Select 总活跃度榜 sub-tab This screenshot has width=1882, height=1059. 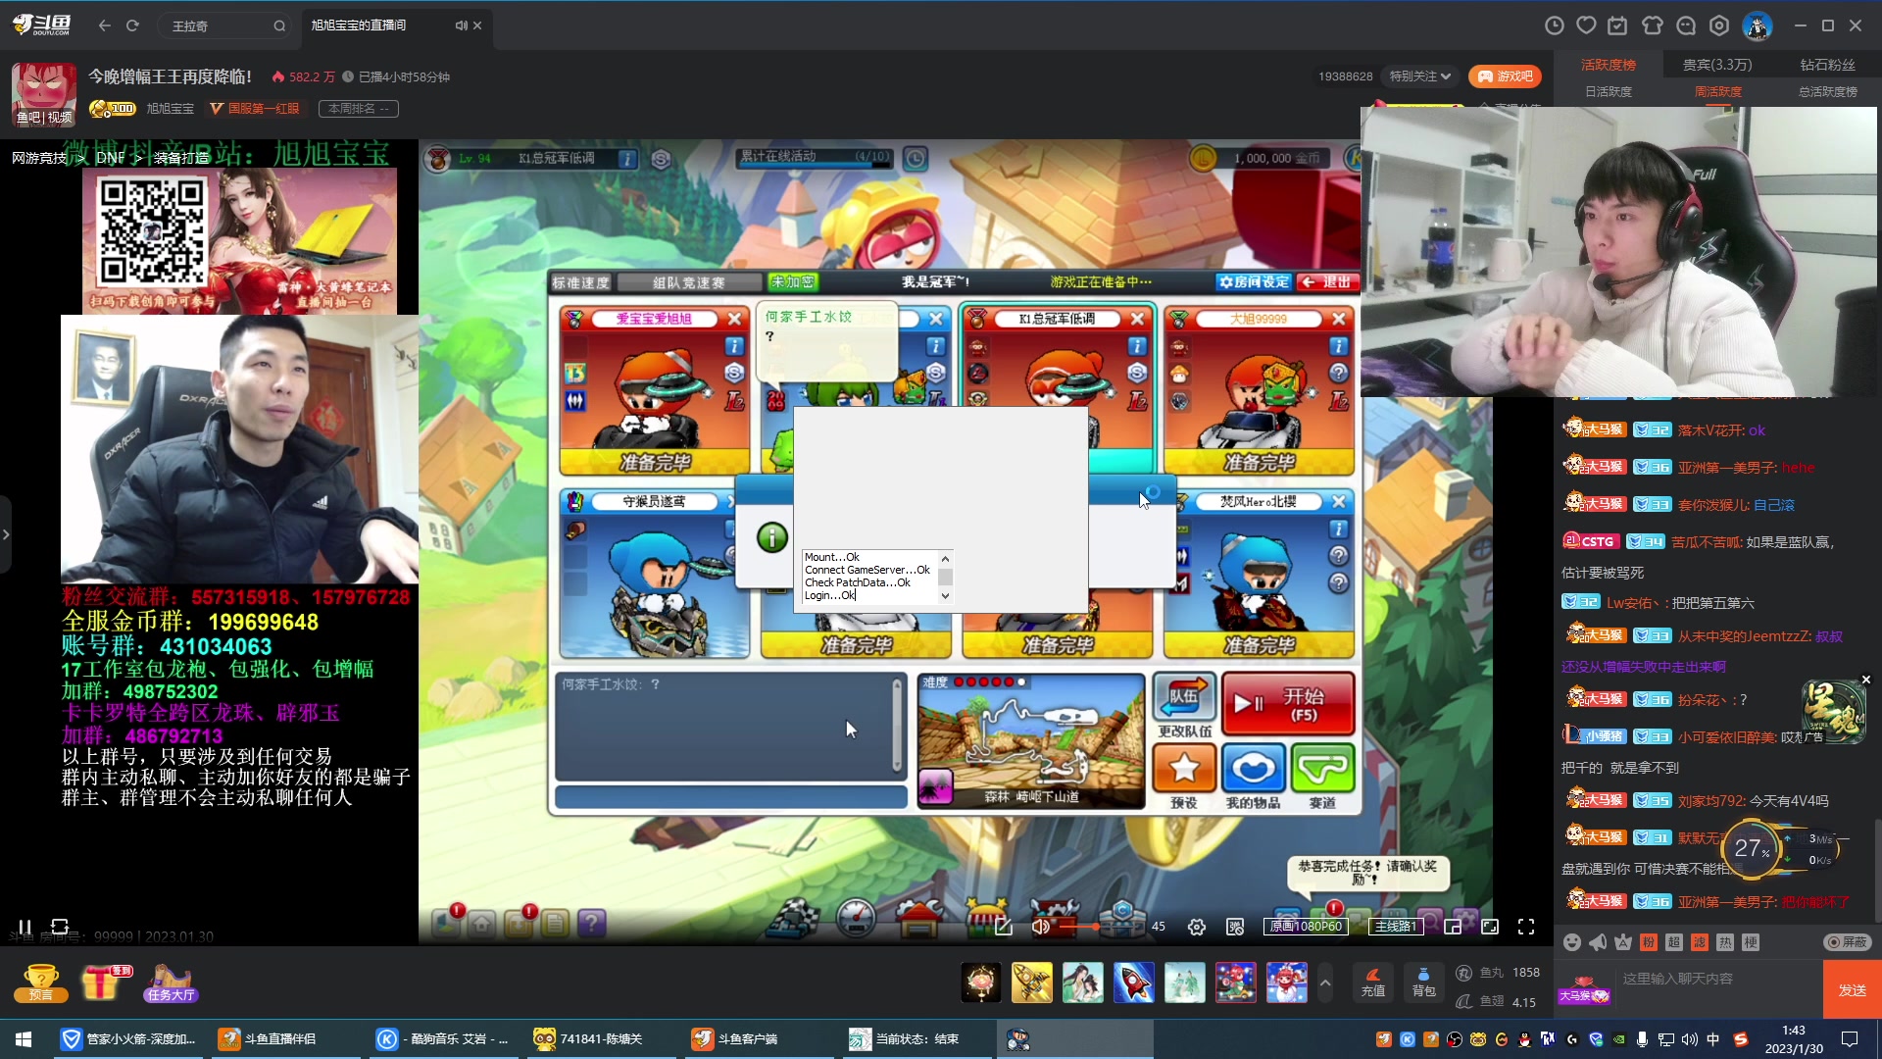coord(1828,92)
